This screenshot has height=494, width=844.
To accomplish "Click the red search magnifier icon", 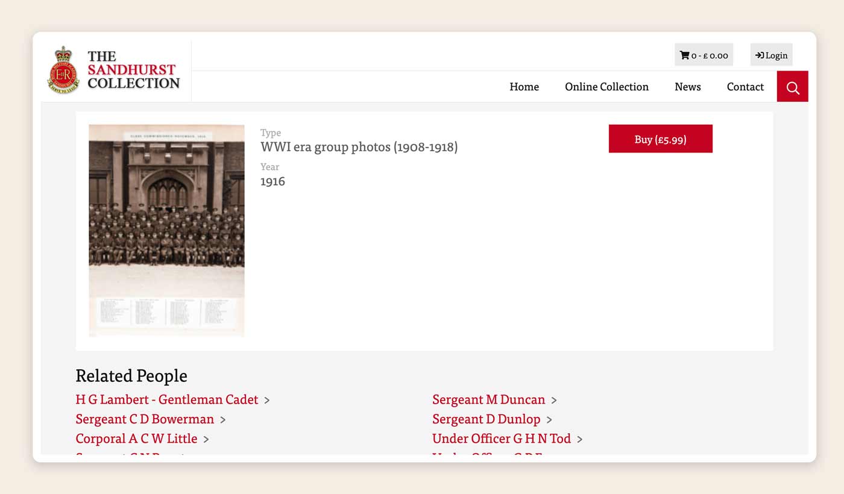I will coord(792,87).
